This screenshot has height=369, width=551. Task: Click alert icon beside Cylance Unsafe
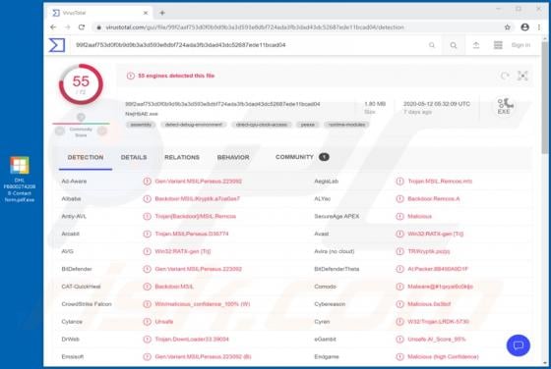pyautogui.click(x=147, y=322)
